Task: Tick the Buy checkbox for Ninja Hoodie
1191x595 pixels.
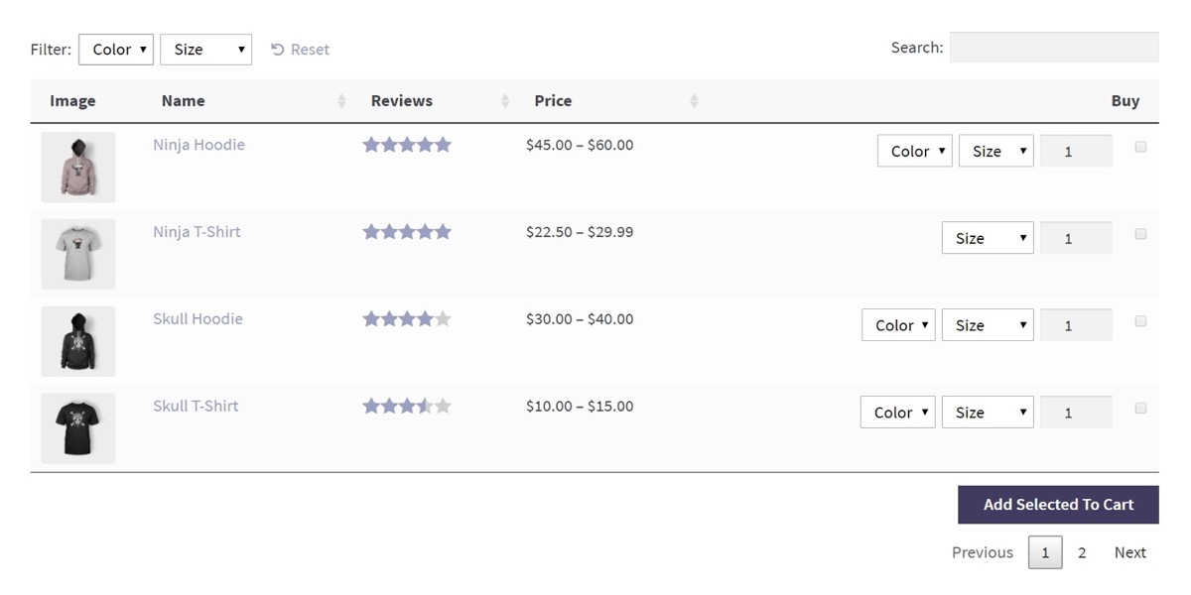Action: (1140, 147)
